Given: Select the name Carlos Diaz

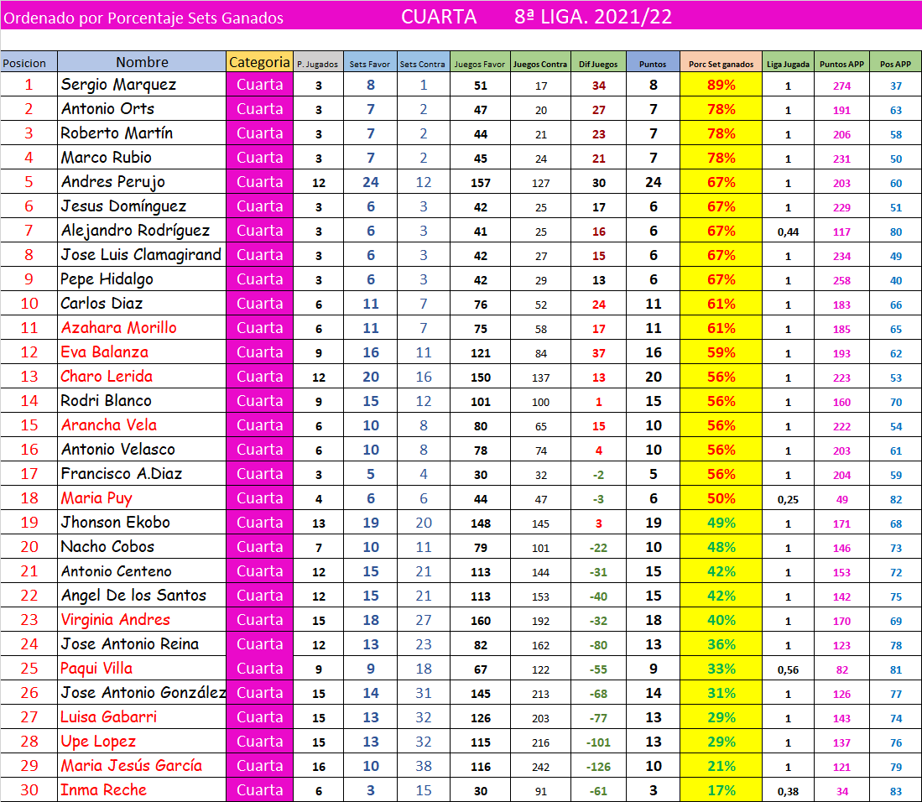Looking at the screenshot, I should coord(102,304).
